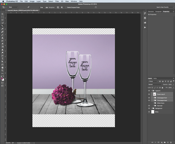Hide the Layout 6 group
175x144 pixels.
coord(149,91)
